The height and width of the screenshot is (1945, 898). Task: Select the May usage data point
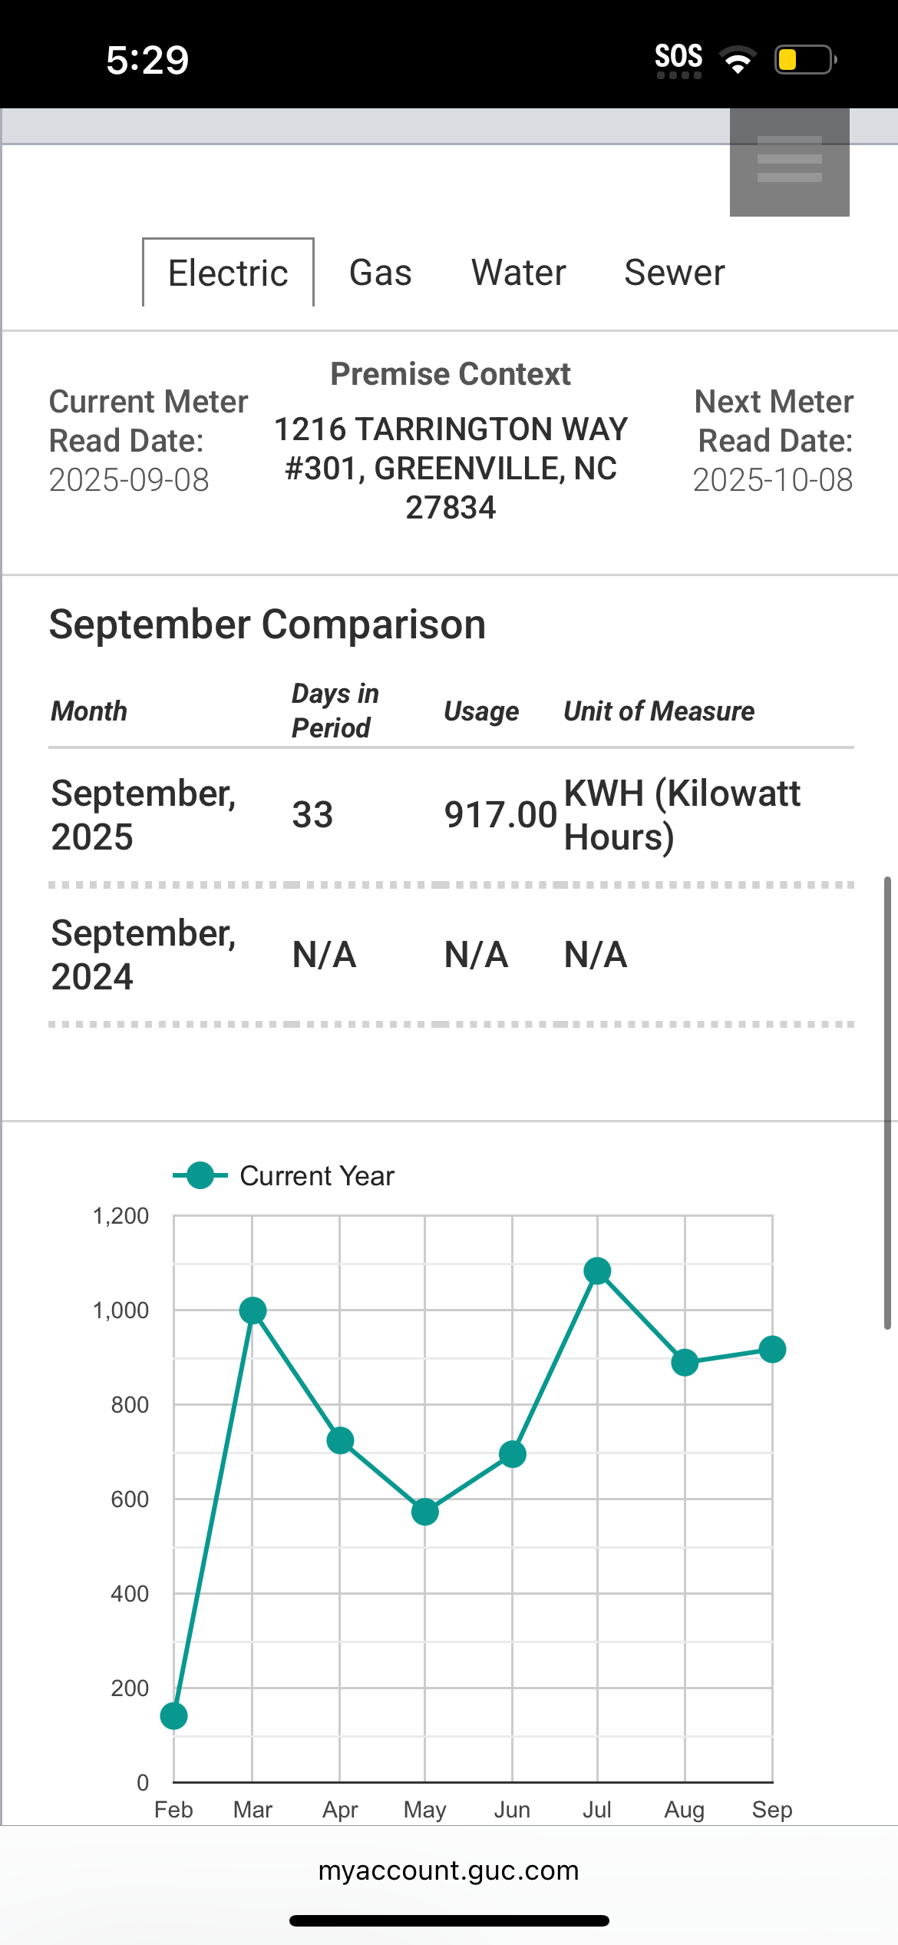point(424,1512)
